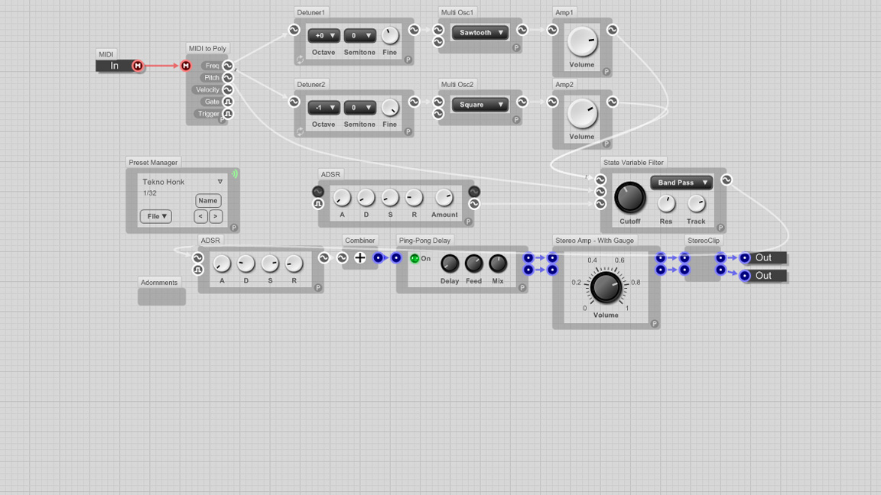Go to next preset with > button
The width and height of the screenshot is (881, 495).
(216, 216)
